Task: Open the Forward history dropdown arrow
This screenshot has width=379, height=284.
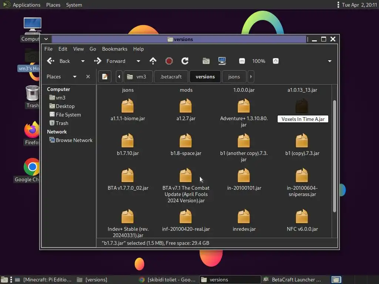Action: pos(138,61)
